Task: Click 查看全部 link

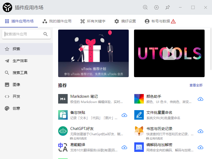Action: pyautogui.click(x=196, y=85)
